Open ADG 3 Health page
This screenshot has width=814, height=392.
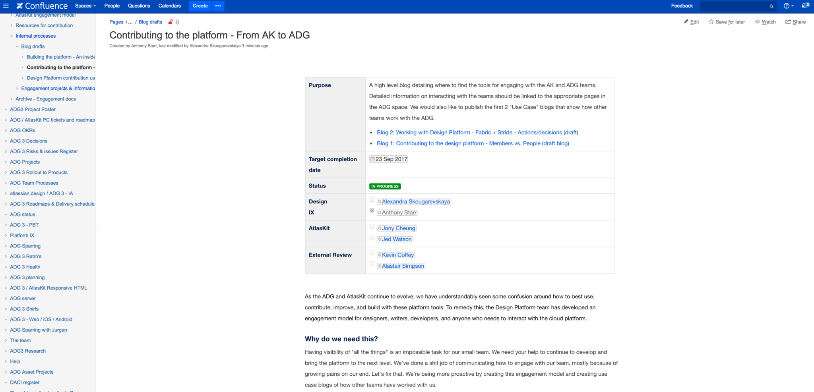25,267
